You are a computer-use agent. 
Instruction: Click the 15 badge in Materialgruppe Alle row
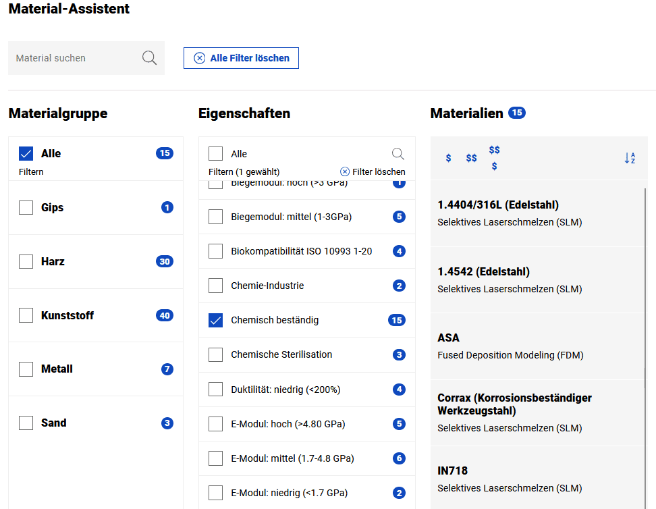165,153
